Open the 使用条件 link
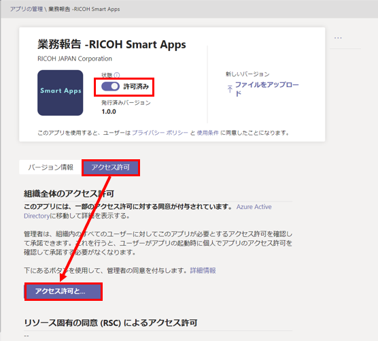The image size is (378, 341). (208, 133)
